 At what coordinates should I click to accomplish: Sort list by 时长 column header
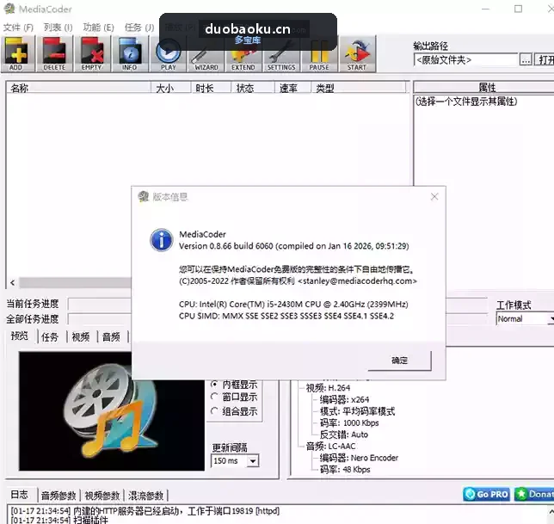tap(211, 88)
